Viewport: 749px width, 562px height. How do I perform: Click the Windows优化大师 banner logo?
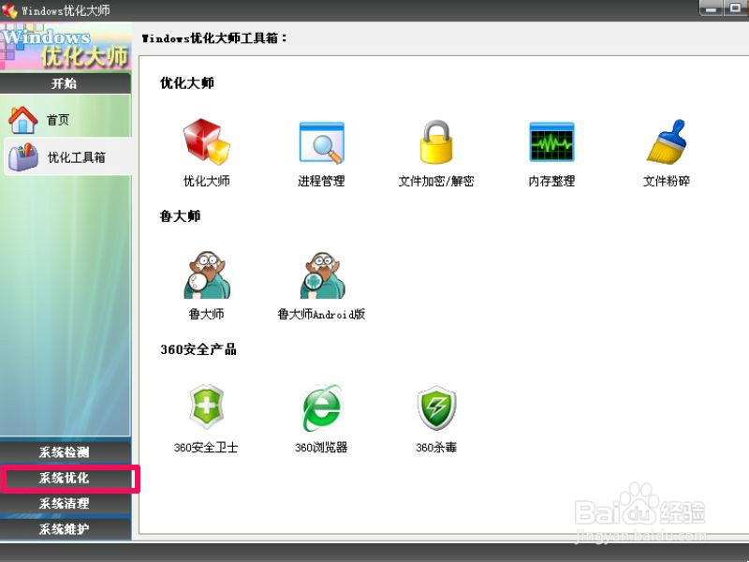(x=66, y=42)
